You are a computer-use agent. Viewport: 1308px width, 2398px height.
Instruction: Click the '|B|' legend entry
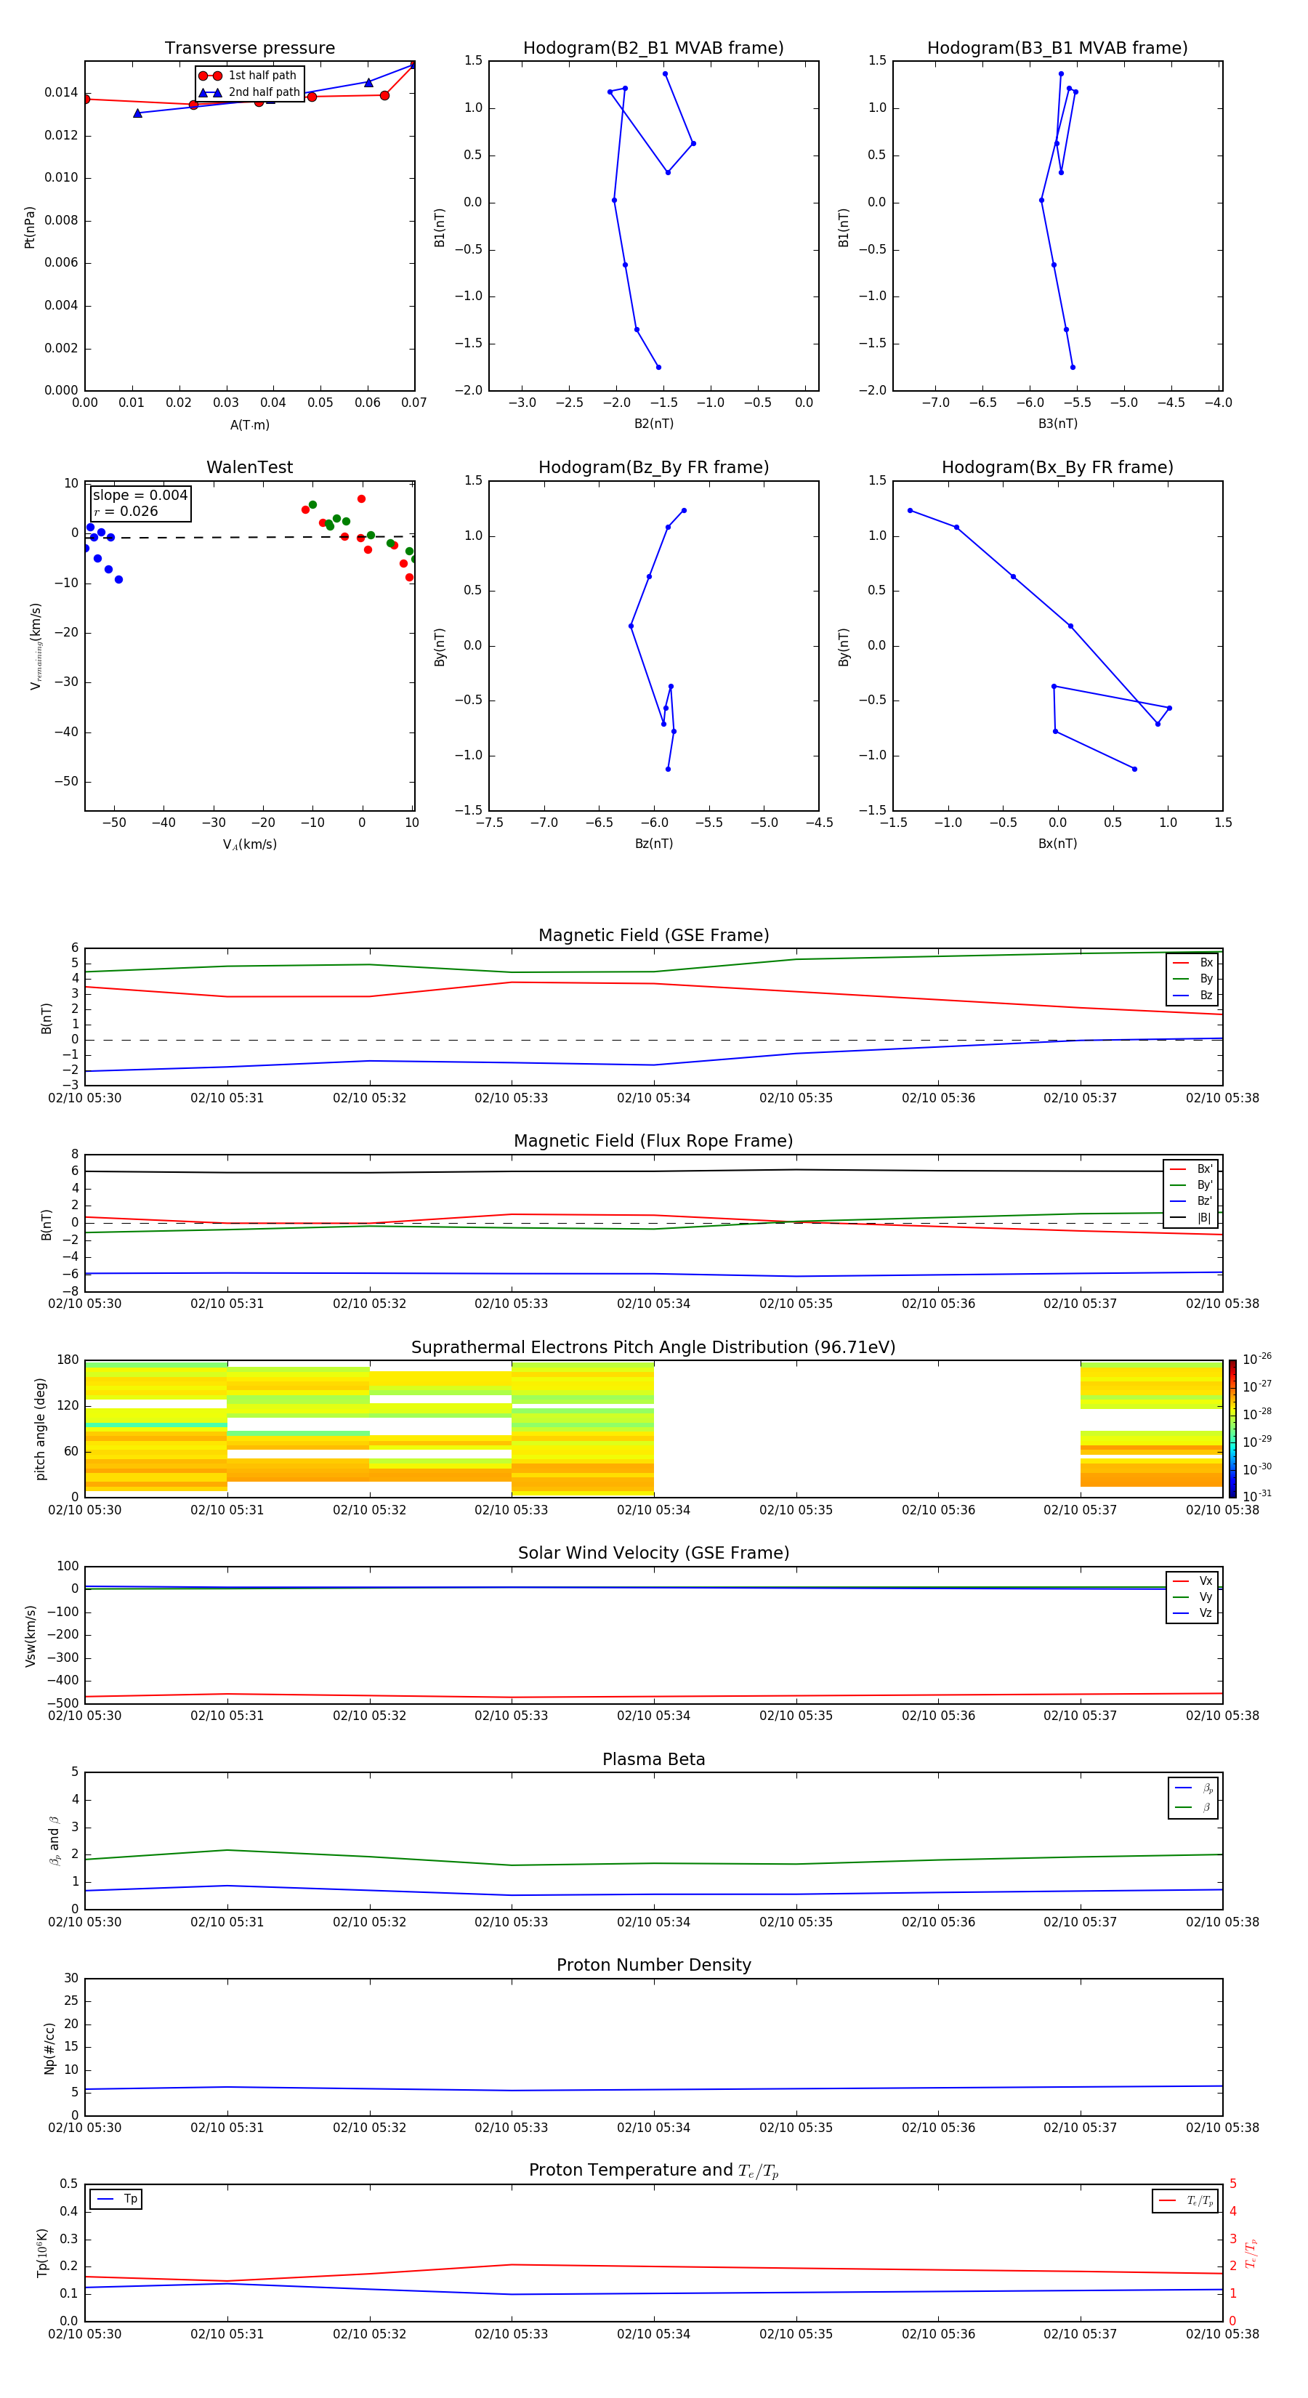pos(1192,1219)
